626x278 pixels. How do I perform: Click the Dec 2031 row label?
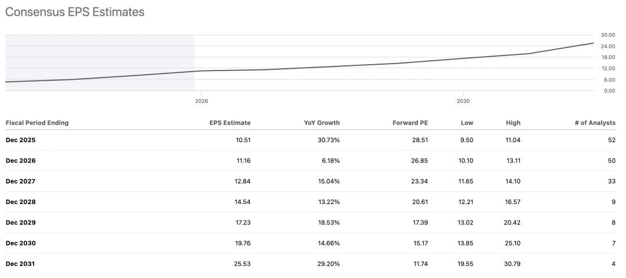pyautogui.click(x=20, y=264)
